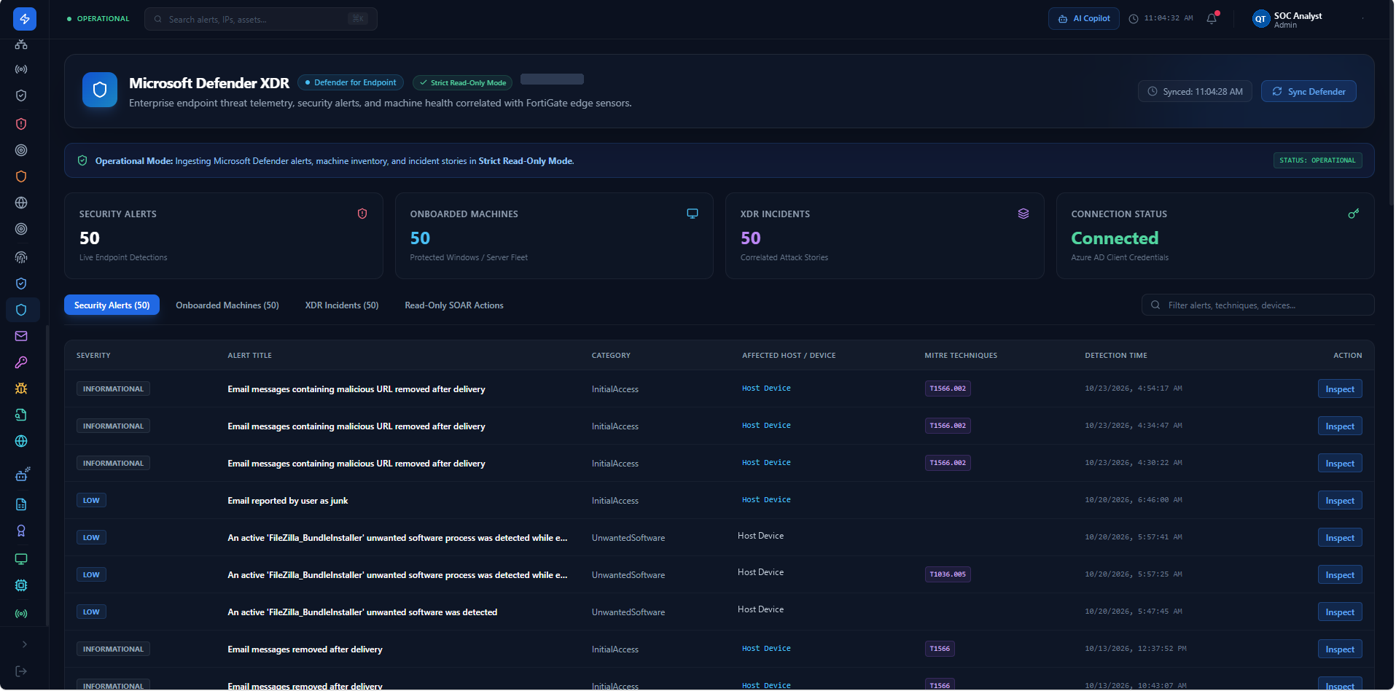Sort by the Detection Time column header
The image size is (1396, 691).
[x=1116, y=356]
